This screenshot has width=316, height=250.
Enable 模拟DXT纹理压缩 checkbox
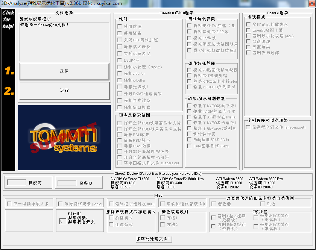(x=189, y=76)
